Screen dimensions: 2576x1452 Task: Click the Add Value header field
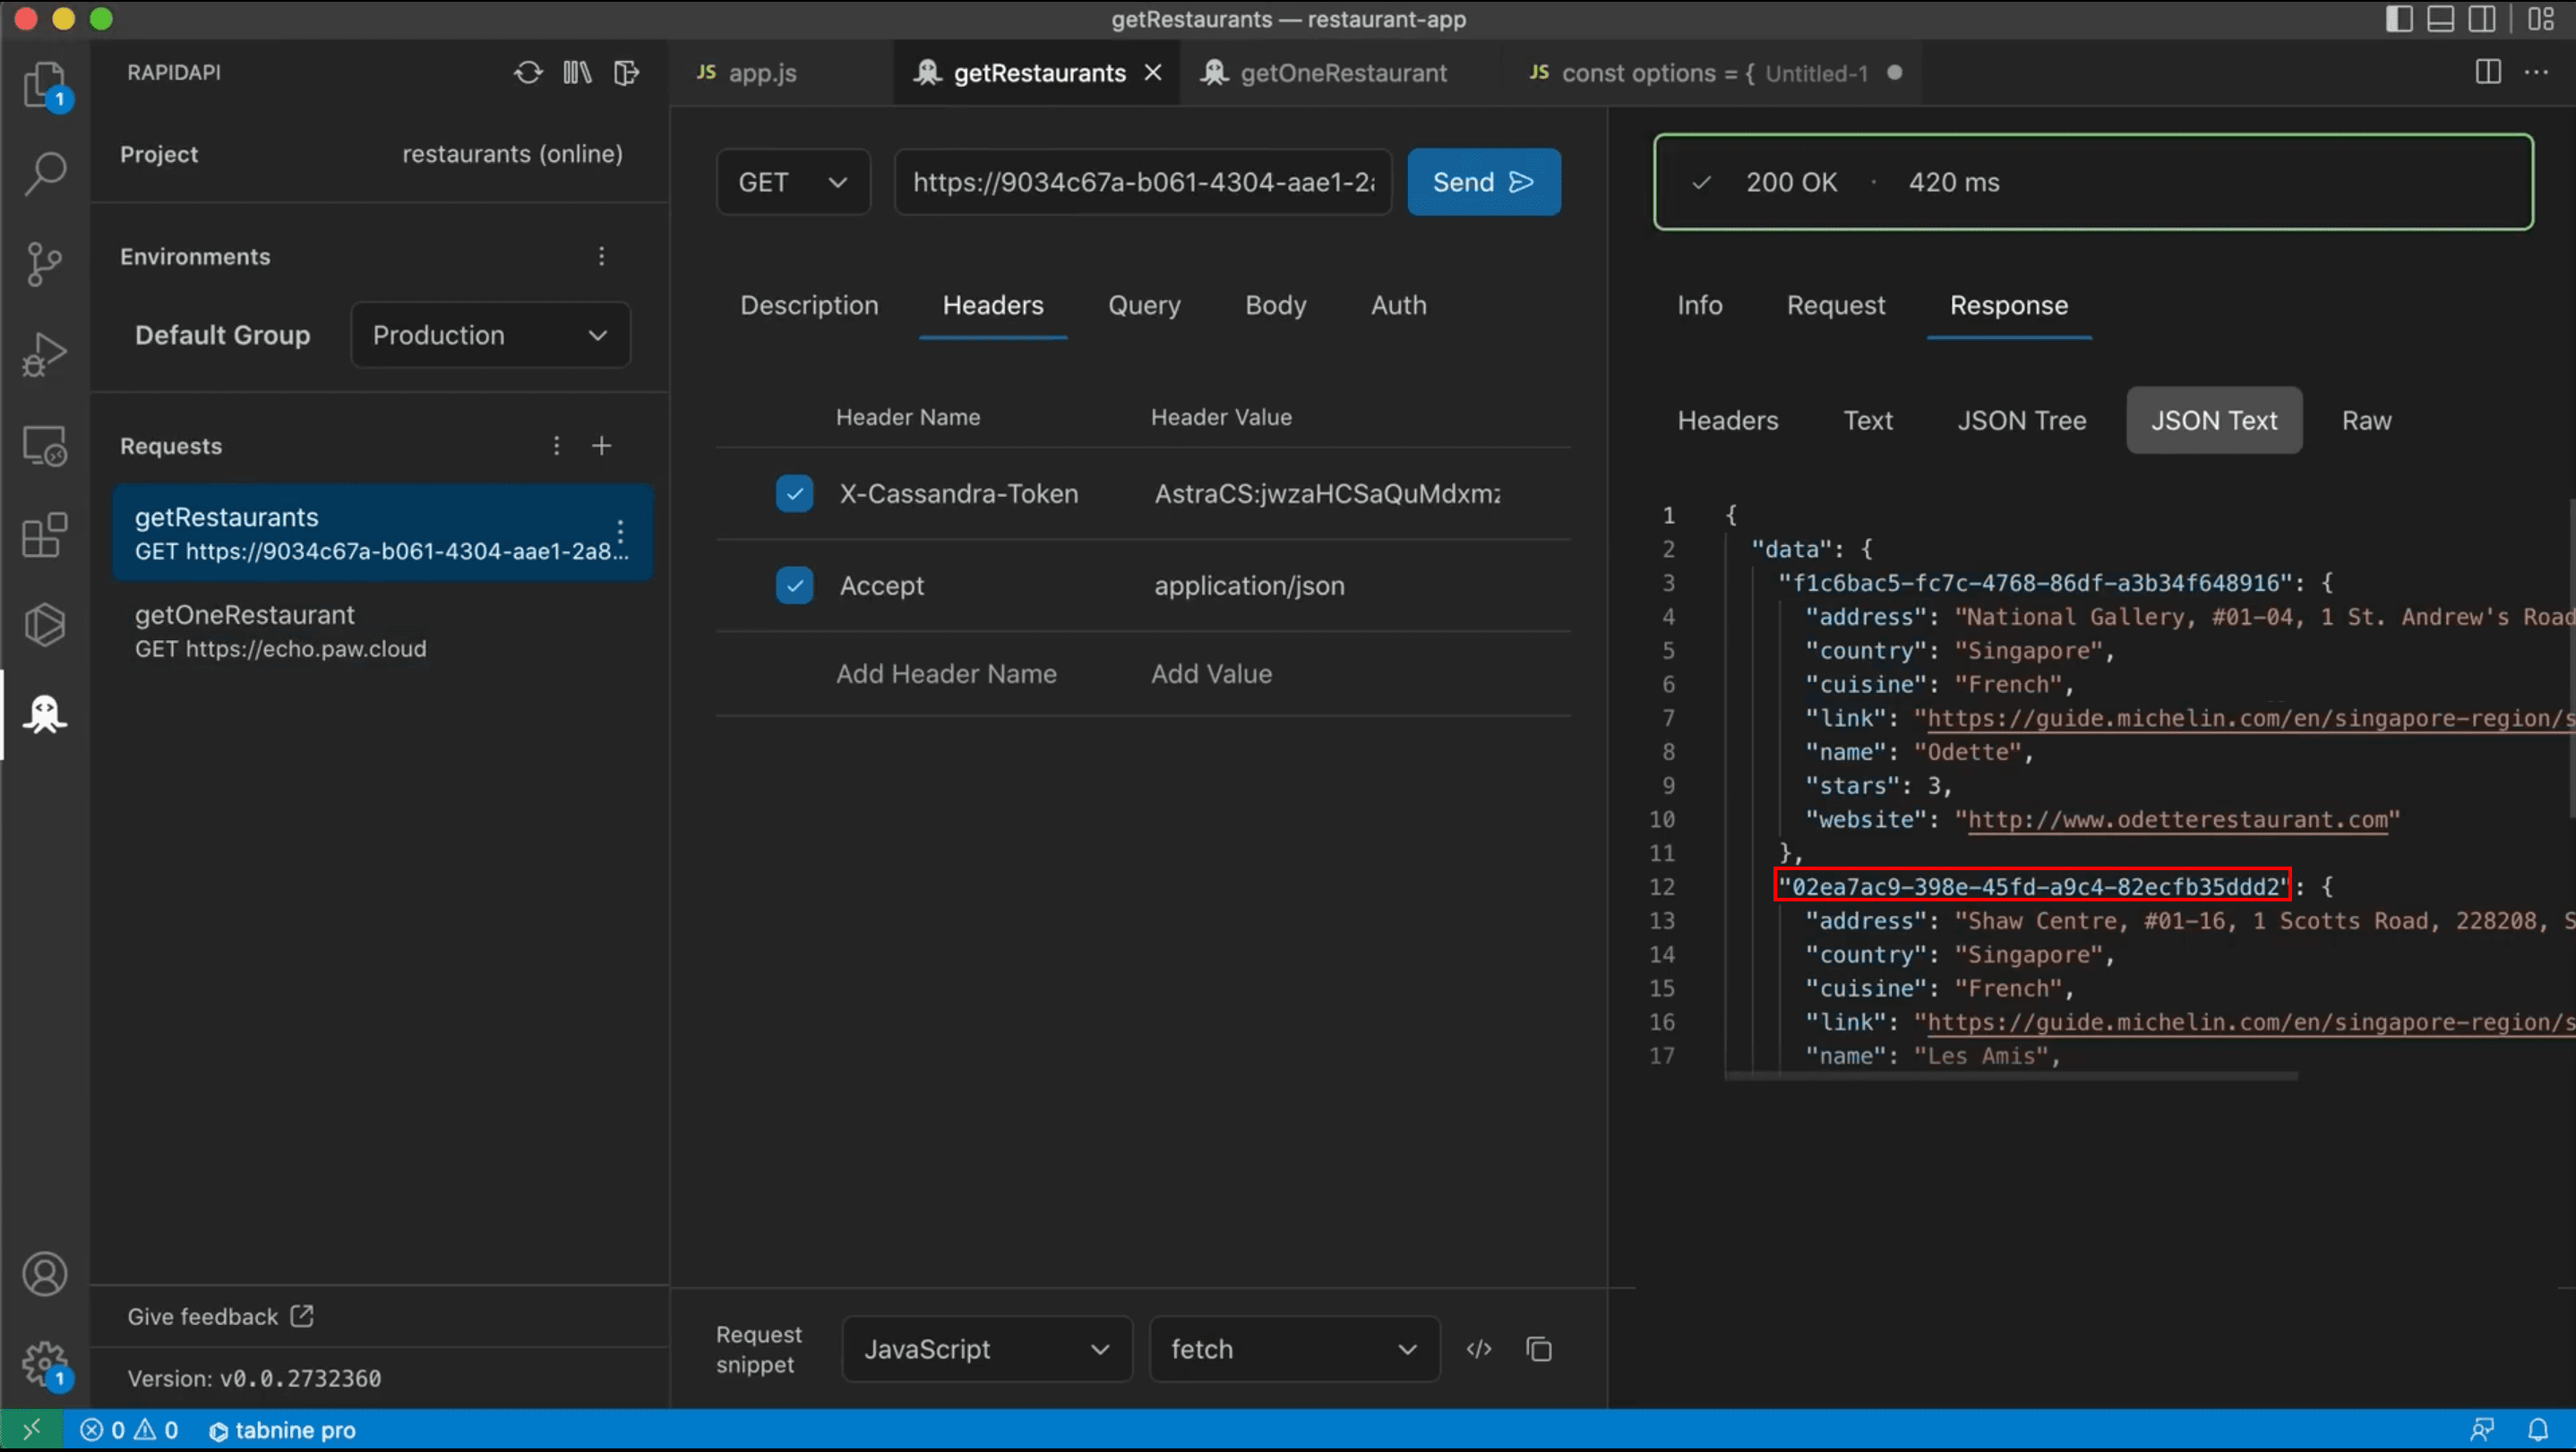coord(1211,673)
